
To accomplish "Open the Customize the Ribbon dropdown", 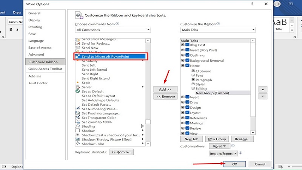I will 218,30.
